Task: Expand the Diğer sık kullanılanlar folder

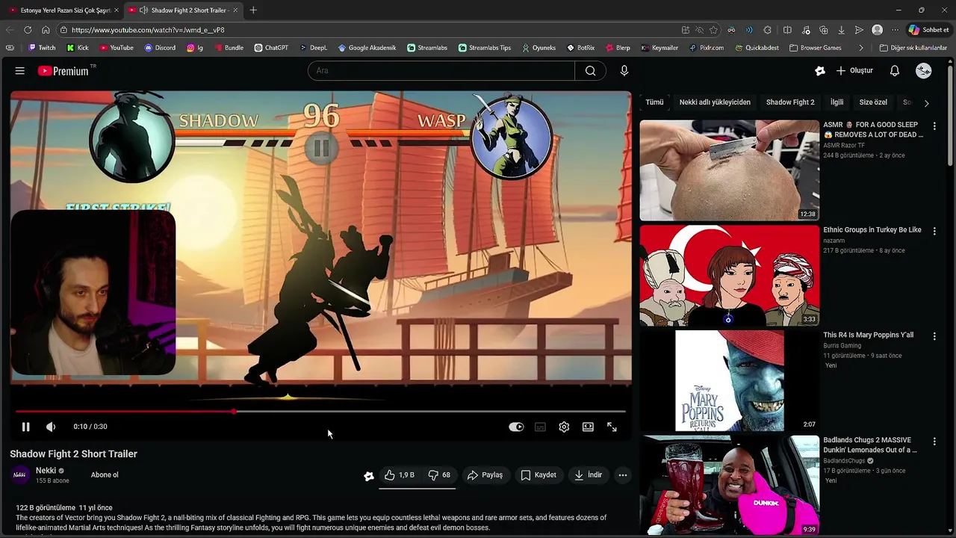Action: tap(913, 48)
